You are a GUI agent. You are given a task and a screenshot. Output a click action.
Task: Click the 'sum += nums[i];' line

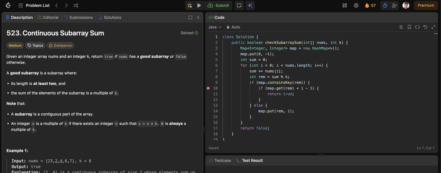266,71
